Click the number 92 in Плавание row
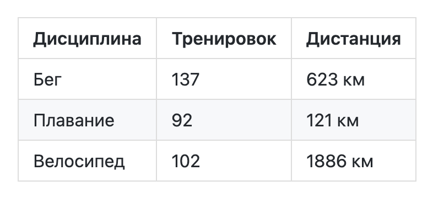Viewport: 433px width, 202px height. click(x=182, y=120)
